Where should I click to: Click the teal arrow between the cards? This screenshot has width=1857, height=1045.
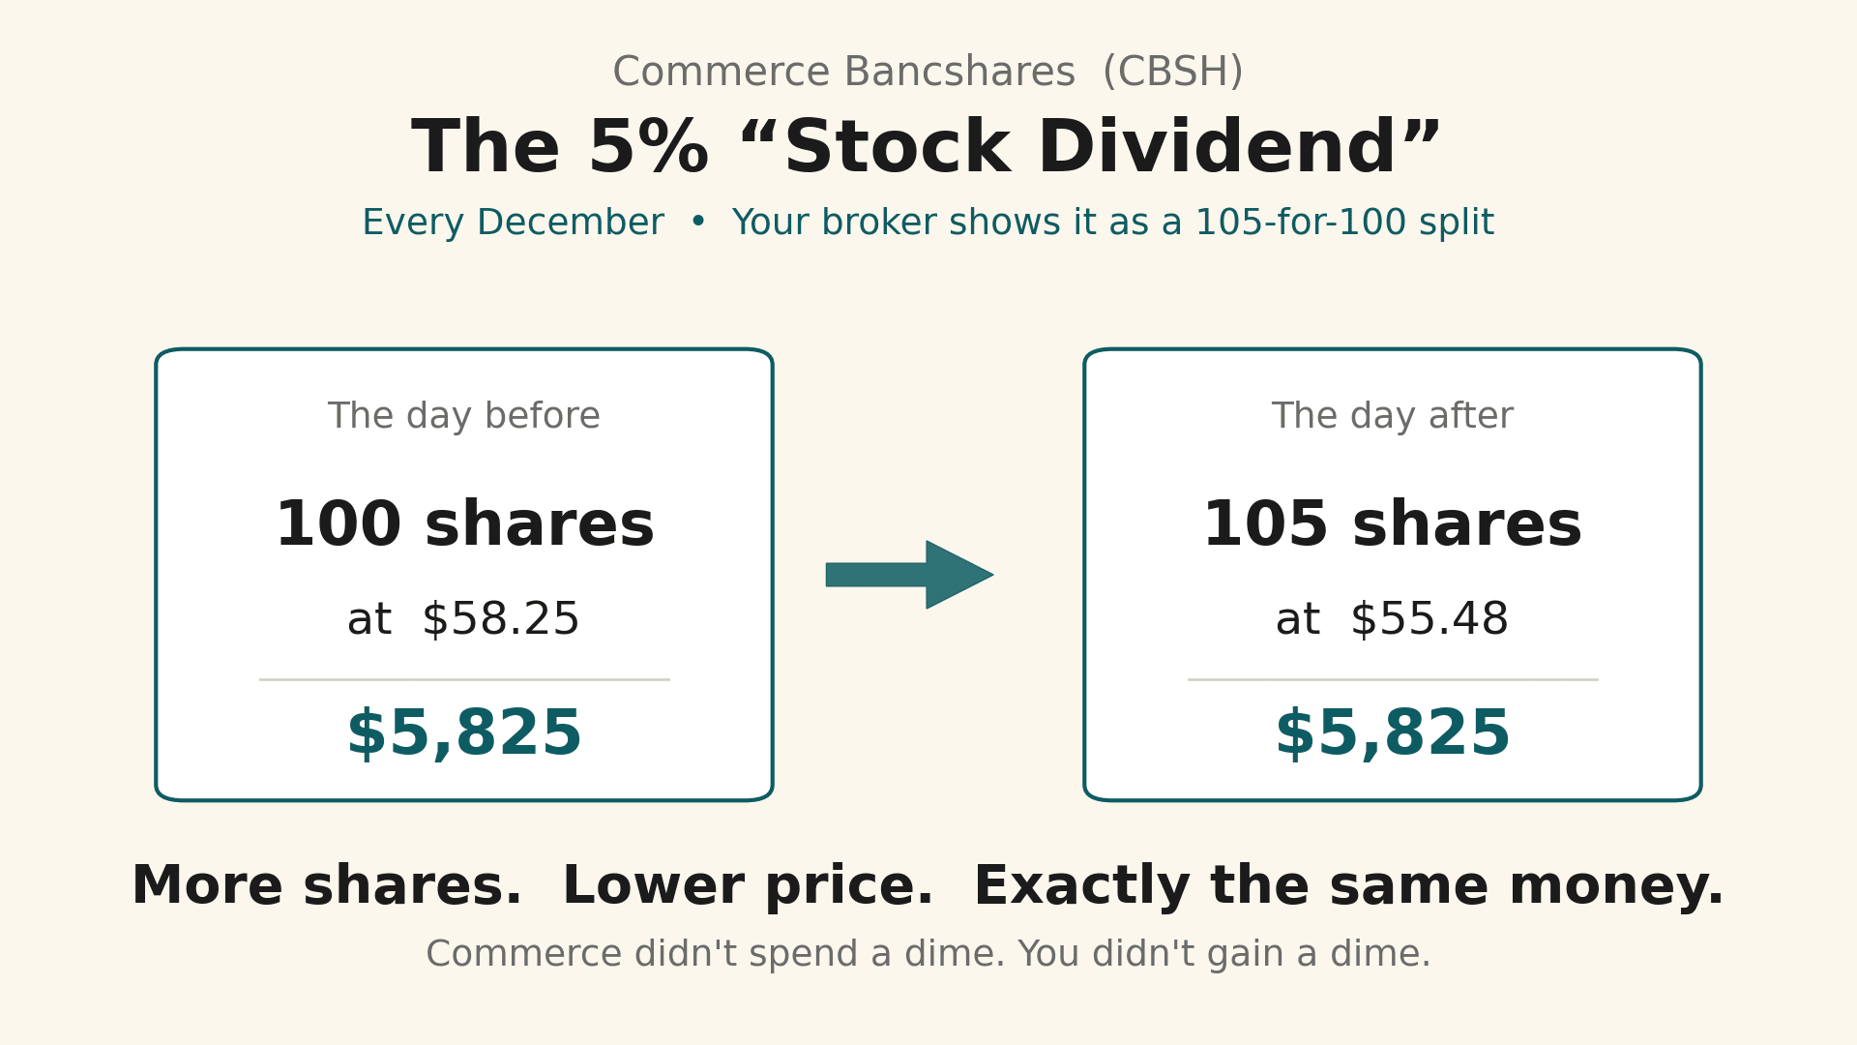tap(909, 575)
